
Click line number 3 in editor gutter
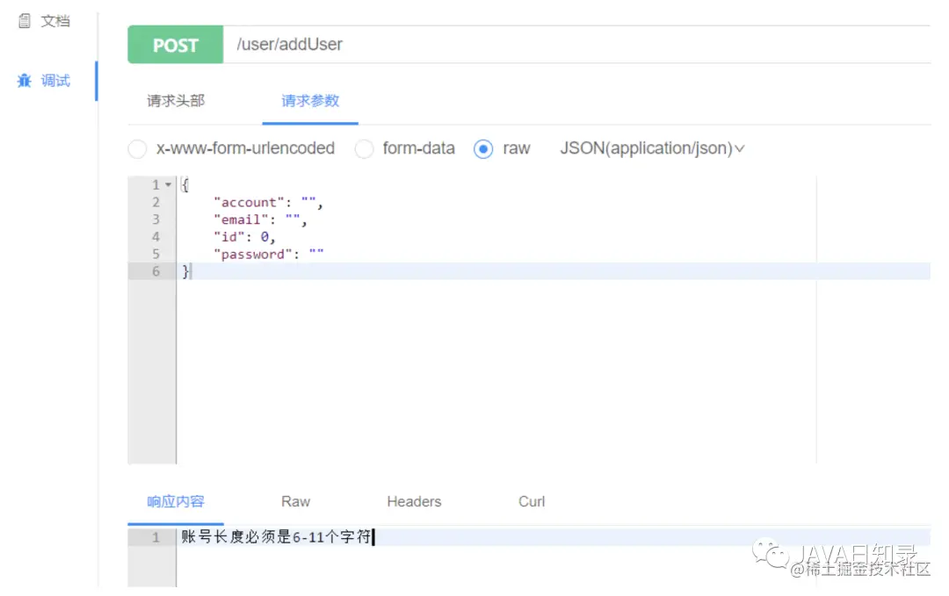pos(156,219)
